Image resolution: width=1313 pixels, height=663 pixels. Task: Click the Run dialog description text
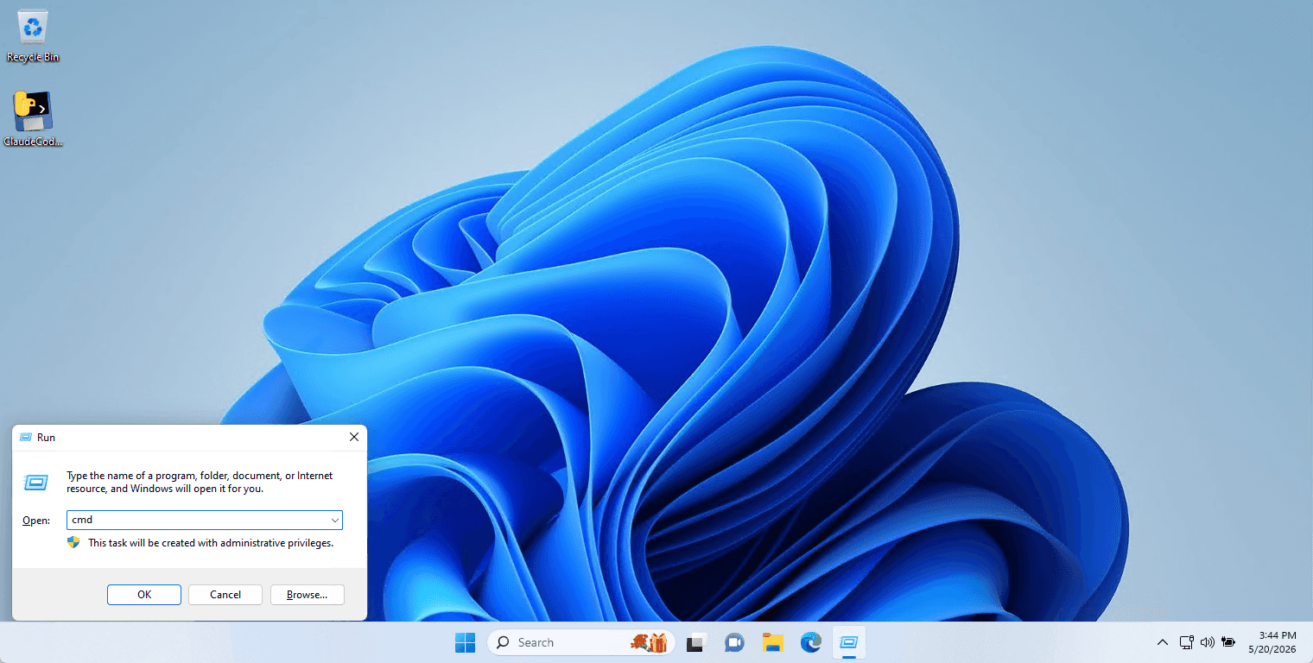tap(200, 483)
